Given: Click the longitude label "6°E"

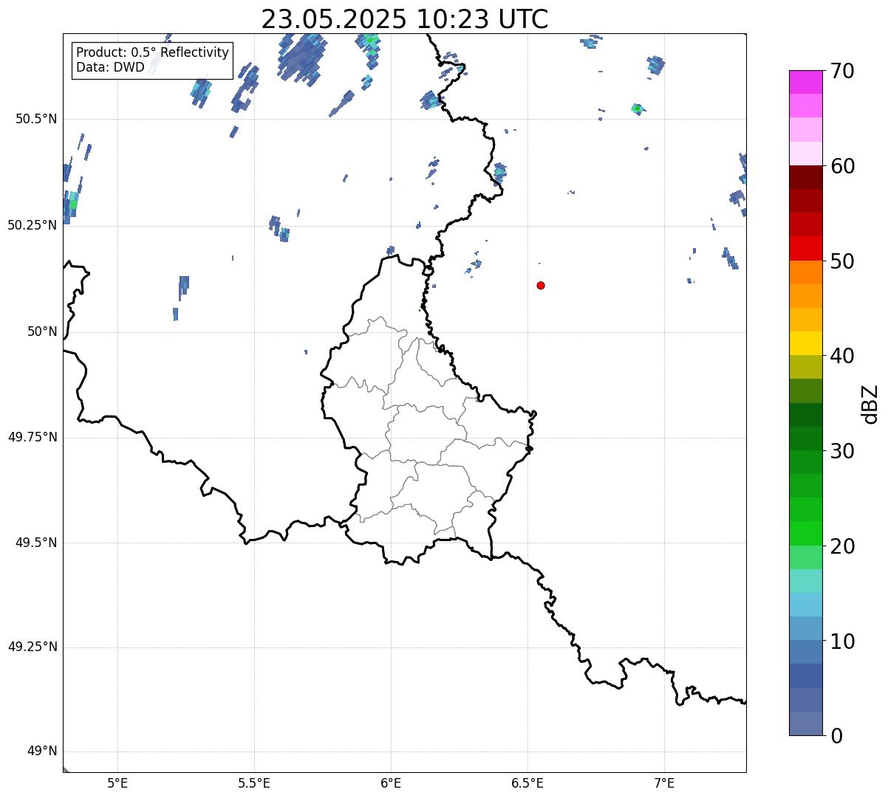Looking at the screenshot, I should click(391, 783).
